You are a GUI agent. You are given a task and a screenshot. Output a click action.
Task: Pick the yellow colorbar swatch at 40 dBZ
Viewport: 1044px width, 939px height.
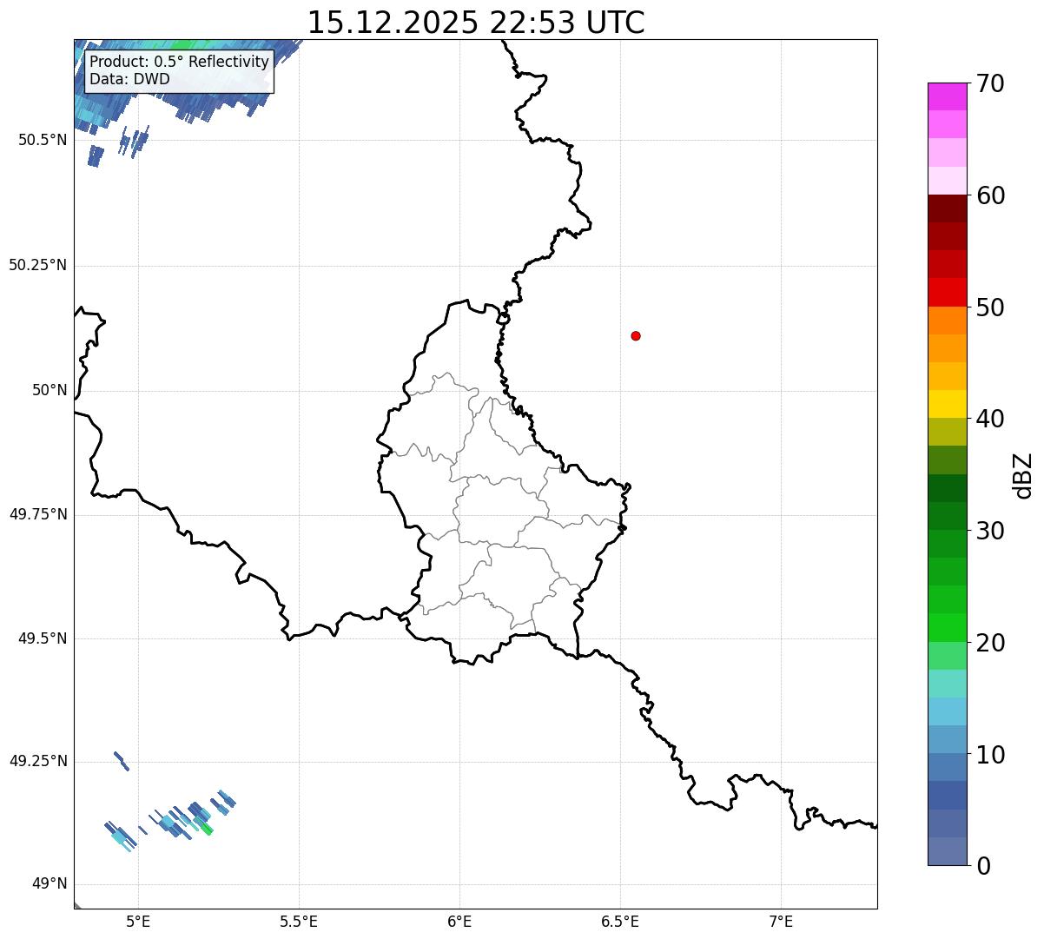point(948,405)
